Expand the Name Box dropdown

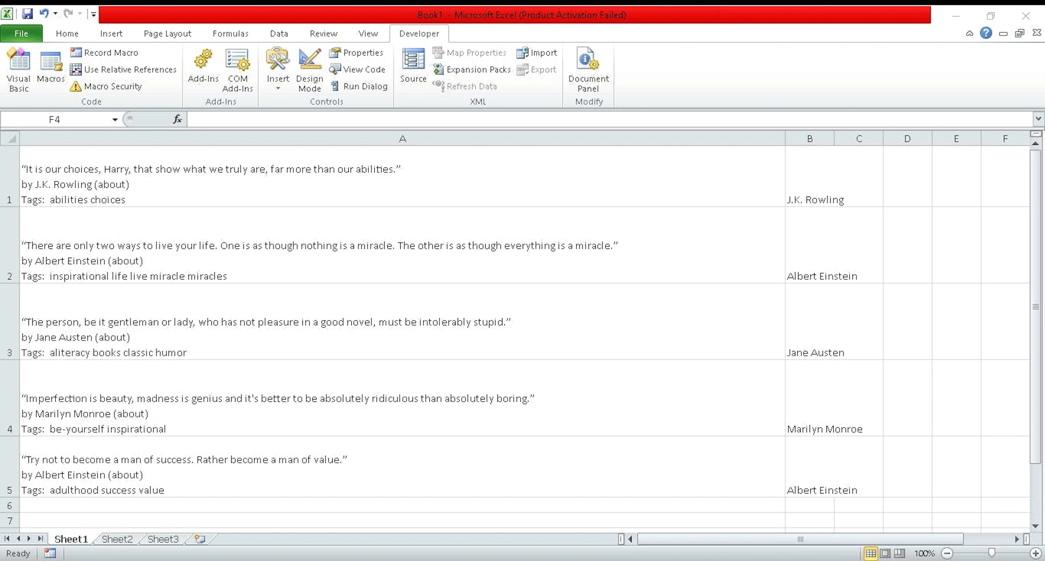pos(115,120)
